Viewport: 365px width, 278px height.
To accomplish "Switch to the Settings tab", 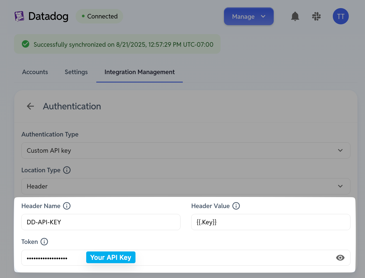I will (76, 72).
